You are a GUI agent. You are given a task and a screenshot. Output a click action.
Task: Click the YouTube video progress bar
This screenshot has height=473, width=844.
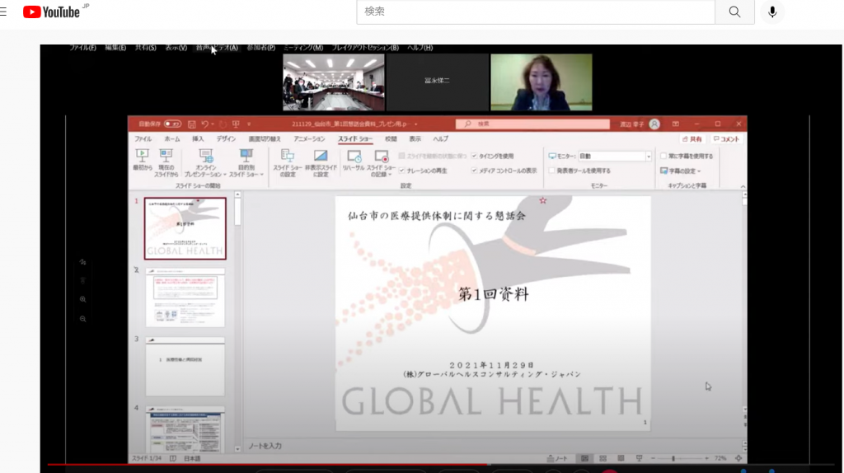(441, 464)
